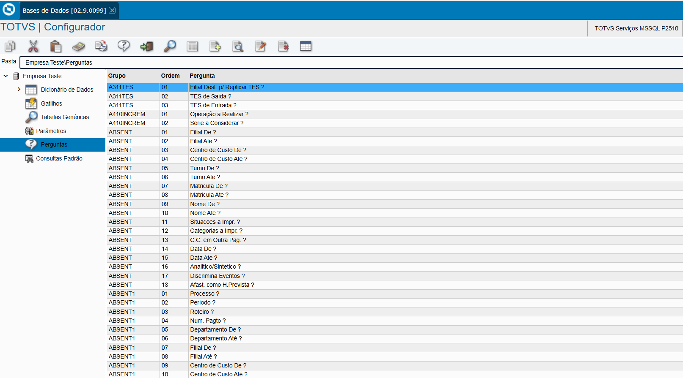Image resolution: width=683 pixels, height=378 pixels.
Task: Select row 'Nome De ?'
Action: pos(394,204)
